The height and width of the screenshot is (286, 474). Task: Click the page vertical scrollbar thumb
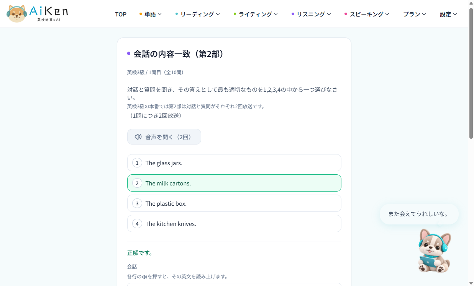tap(471, 73)
